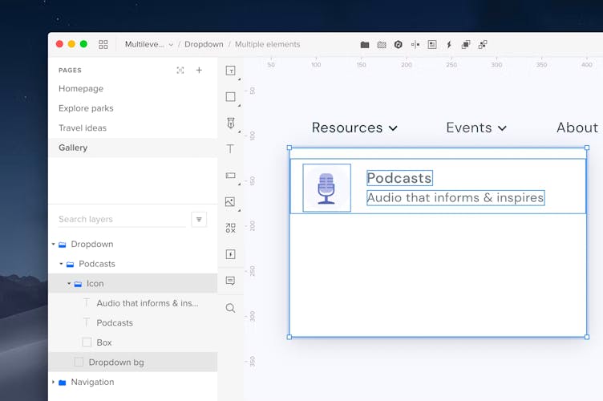
Task: Collapse the Podcasts folder layer
Action: point(61,264)
